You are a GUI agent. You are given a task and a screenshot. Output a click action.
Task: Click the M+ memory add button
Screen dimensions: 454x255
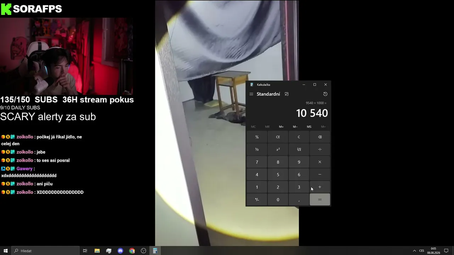[281, 127]
